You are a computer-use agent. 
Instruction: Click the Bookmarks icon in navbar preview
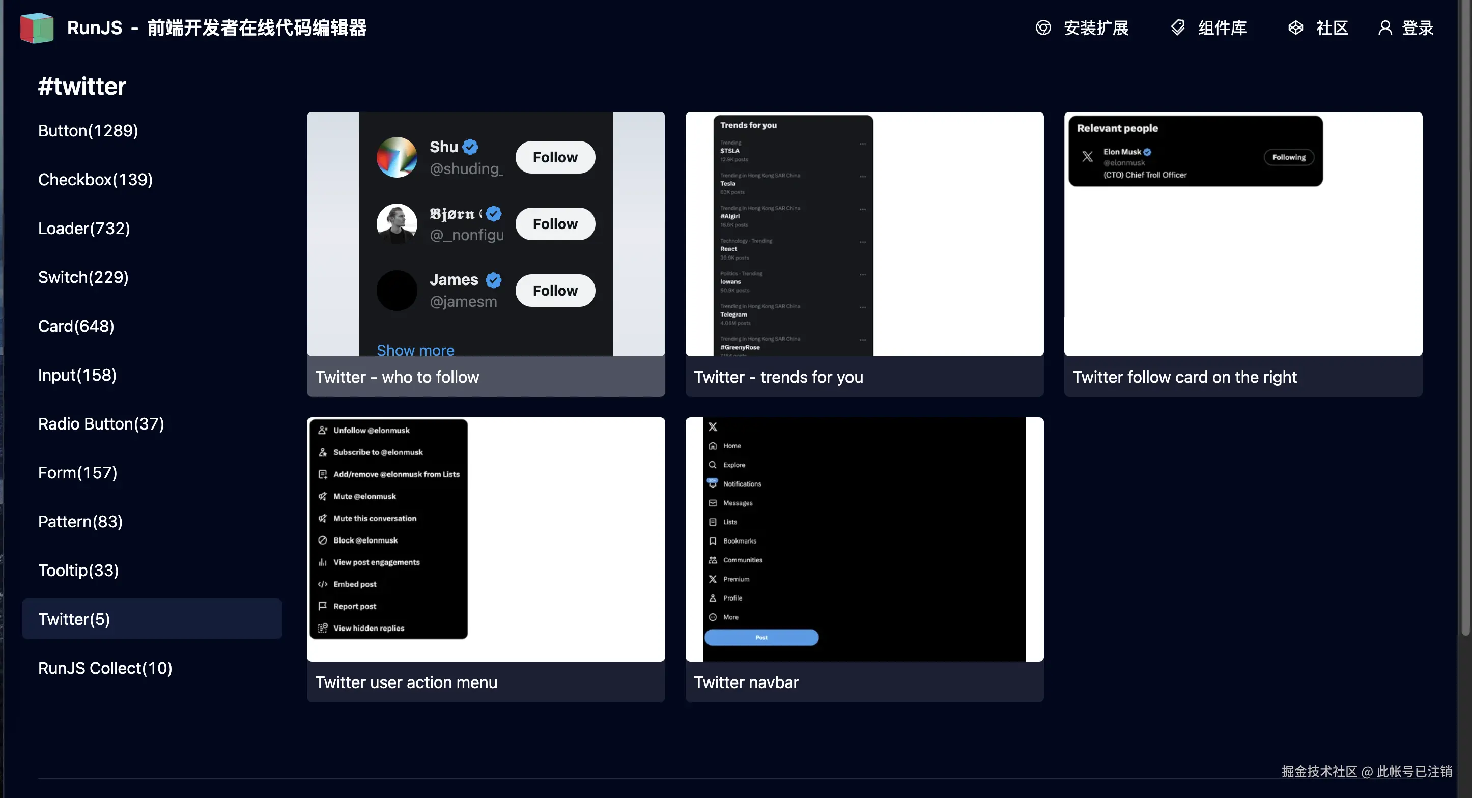pos(713,541)
